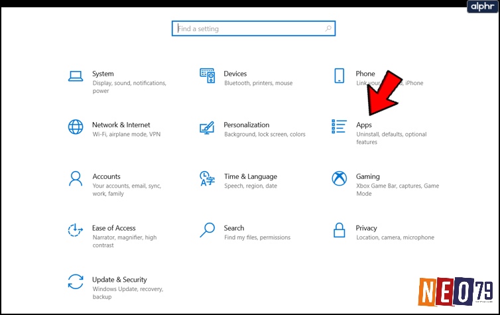Viewport: 500px width, 315px height.
Task: Click the Ease of Access icon
Action: 76,230
